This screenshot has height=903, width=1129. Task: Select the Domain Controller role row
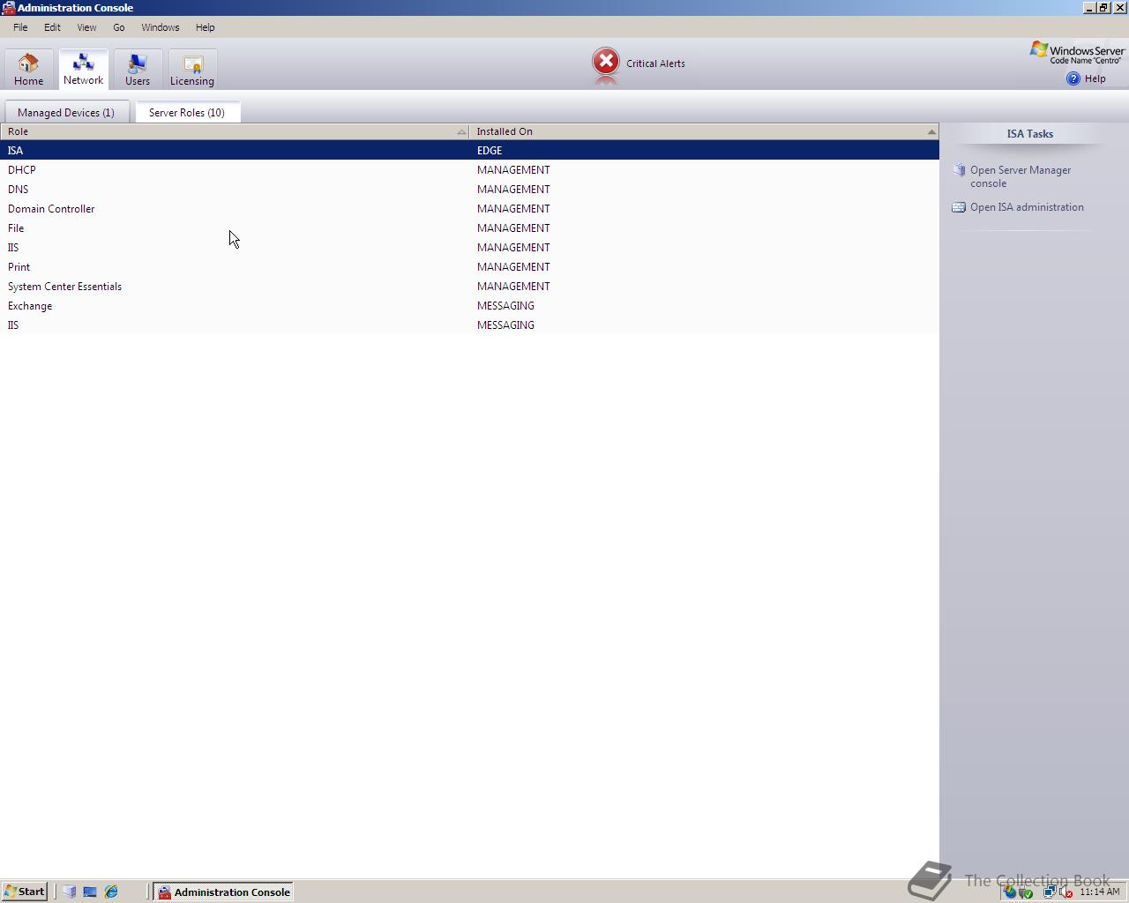[x=469, y=208]
